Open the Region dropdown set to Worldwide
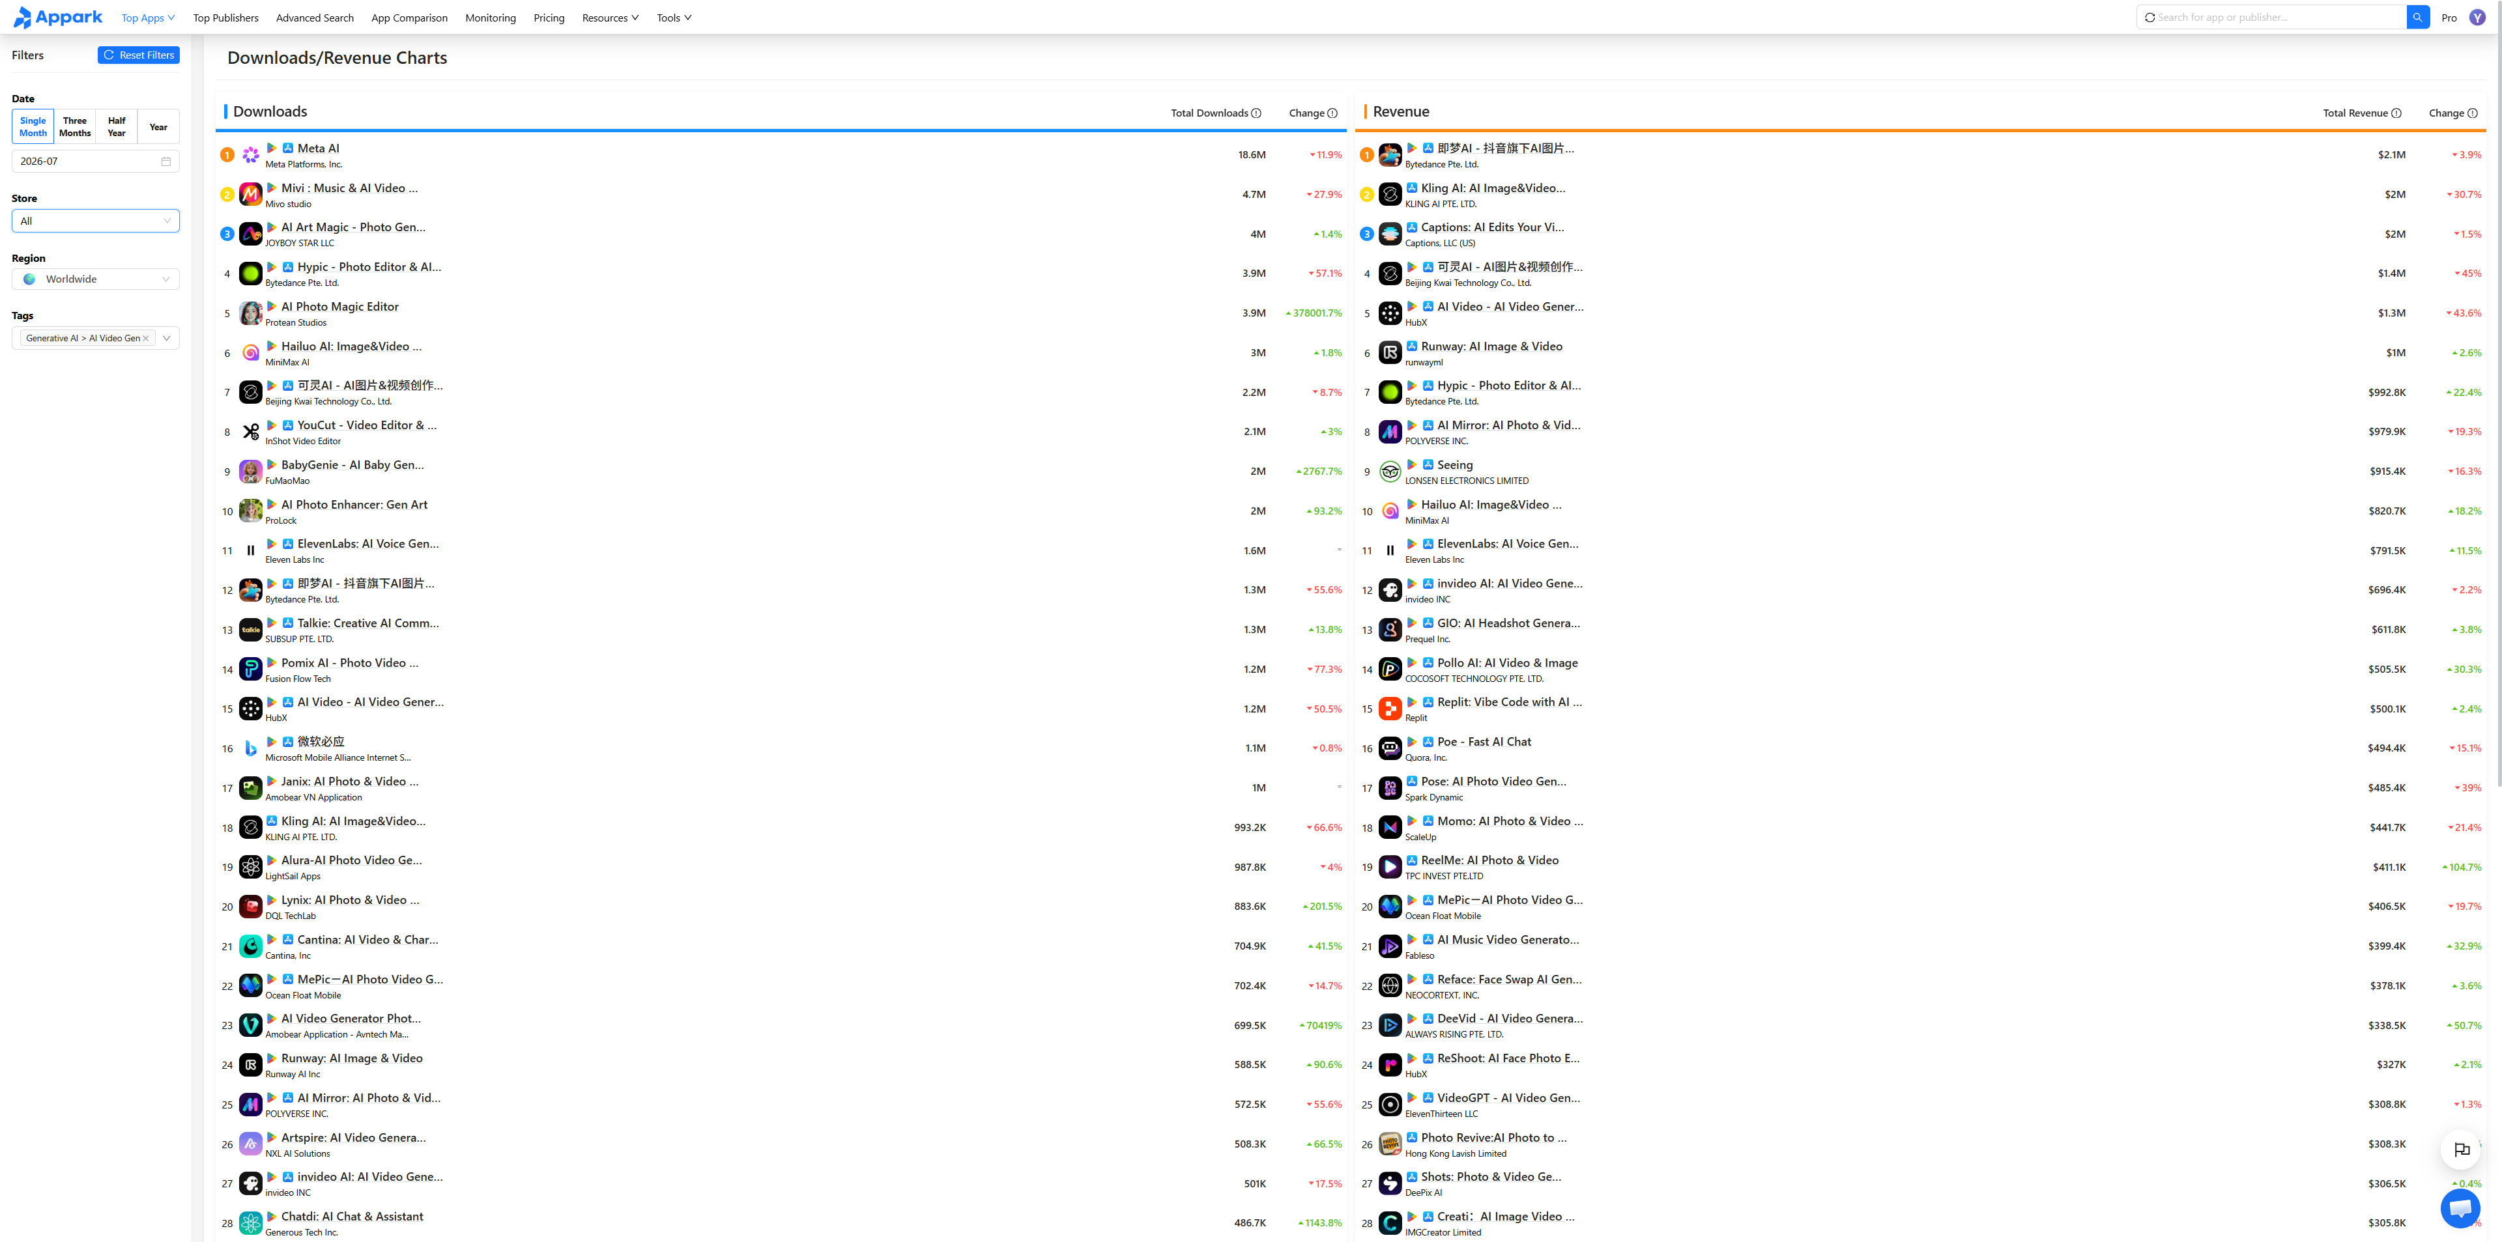The width and height of the screenshot is (2502, 1242). 95,279
